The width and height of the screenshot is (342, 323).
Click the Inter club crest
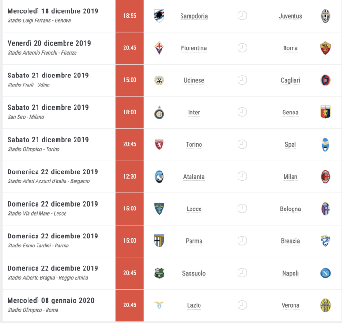[x=159, y=113]
